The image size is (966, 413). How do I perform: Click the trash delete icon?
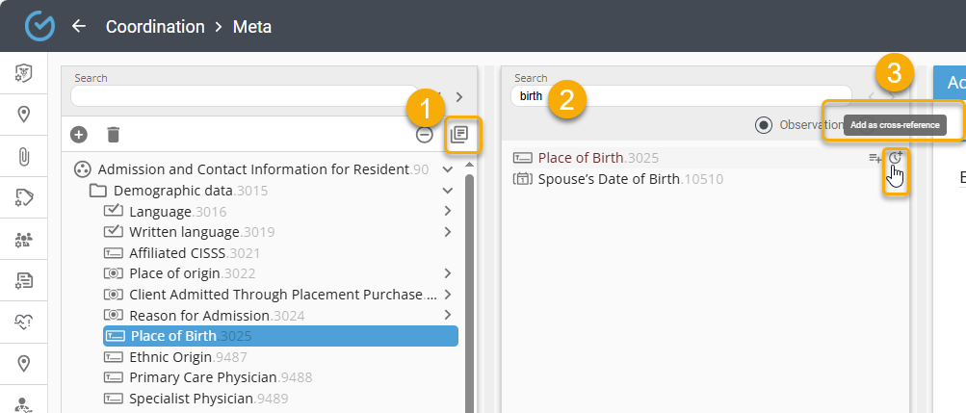(x=114, y=135)
